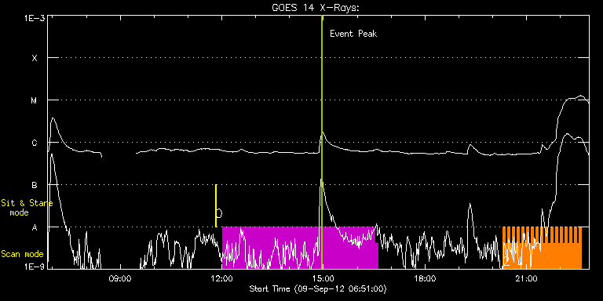
Task: Click the 09:00 time axis tick label
Action: pyautogui.click(x=120, y=278)
